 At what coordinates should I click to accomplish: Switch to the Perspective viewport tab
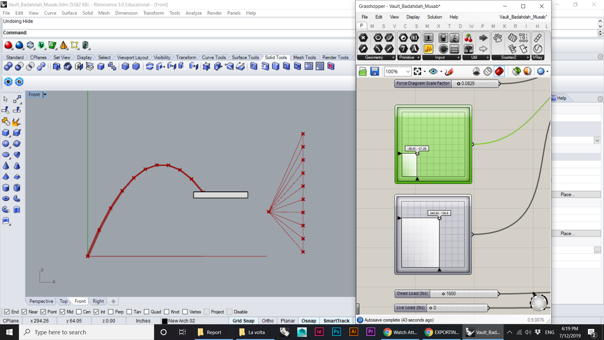pyautogui.click(x=41, y=301)
